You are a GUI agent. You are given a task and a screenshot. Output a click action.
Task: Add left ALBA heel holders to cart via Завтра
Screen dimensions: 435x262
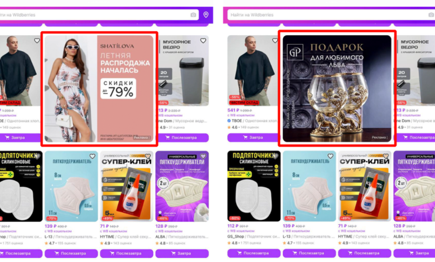coord(182,254)
